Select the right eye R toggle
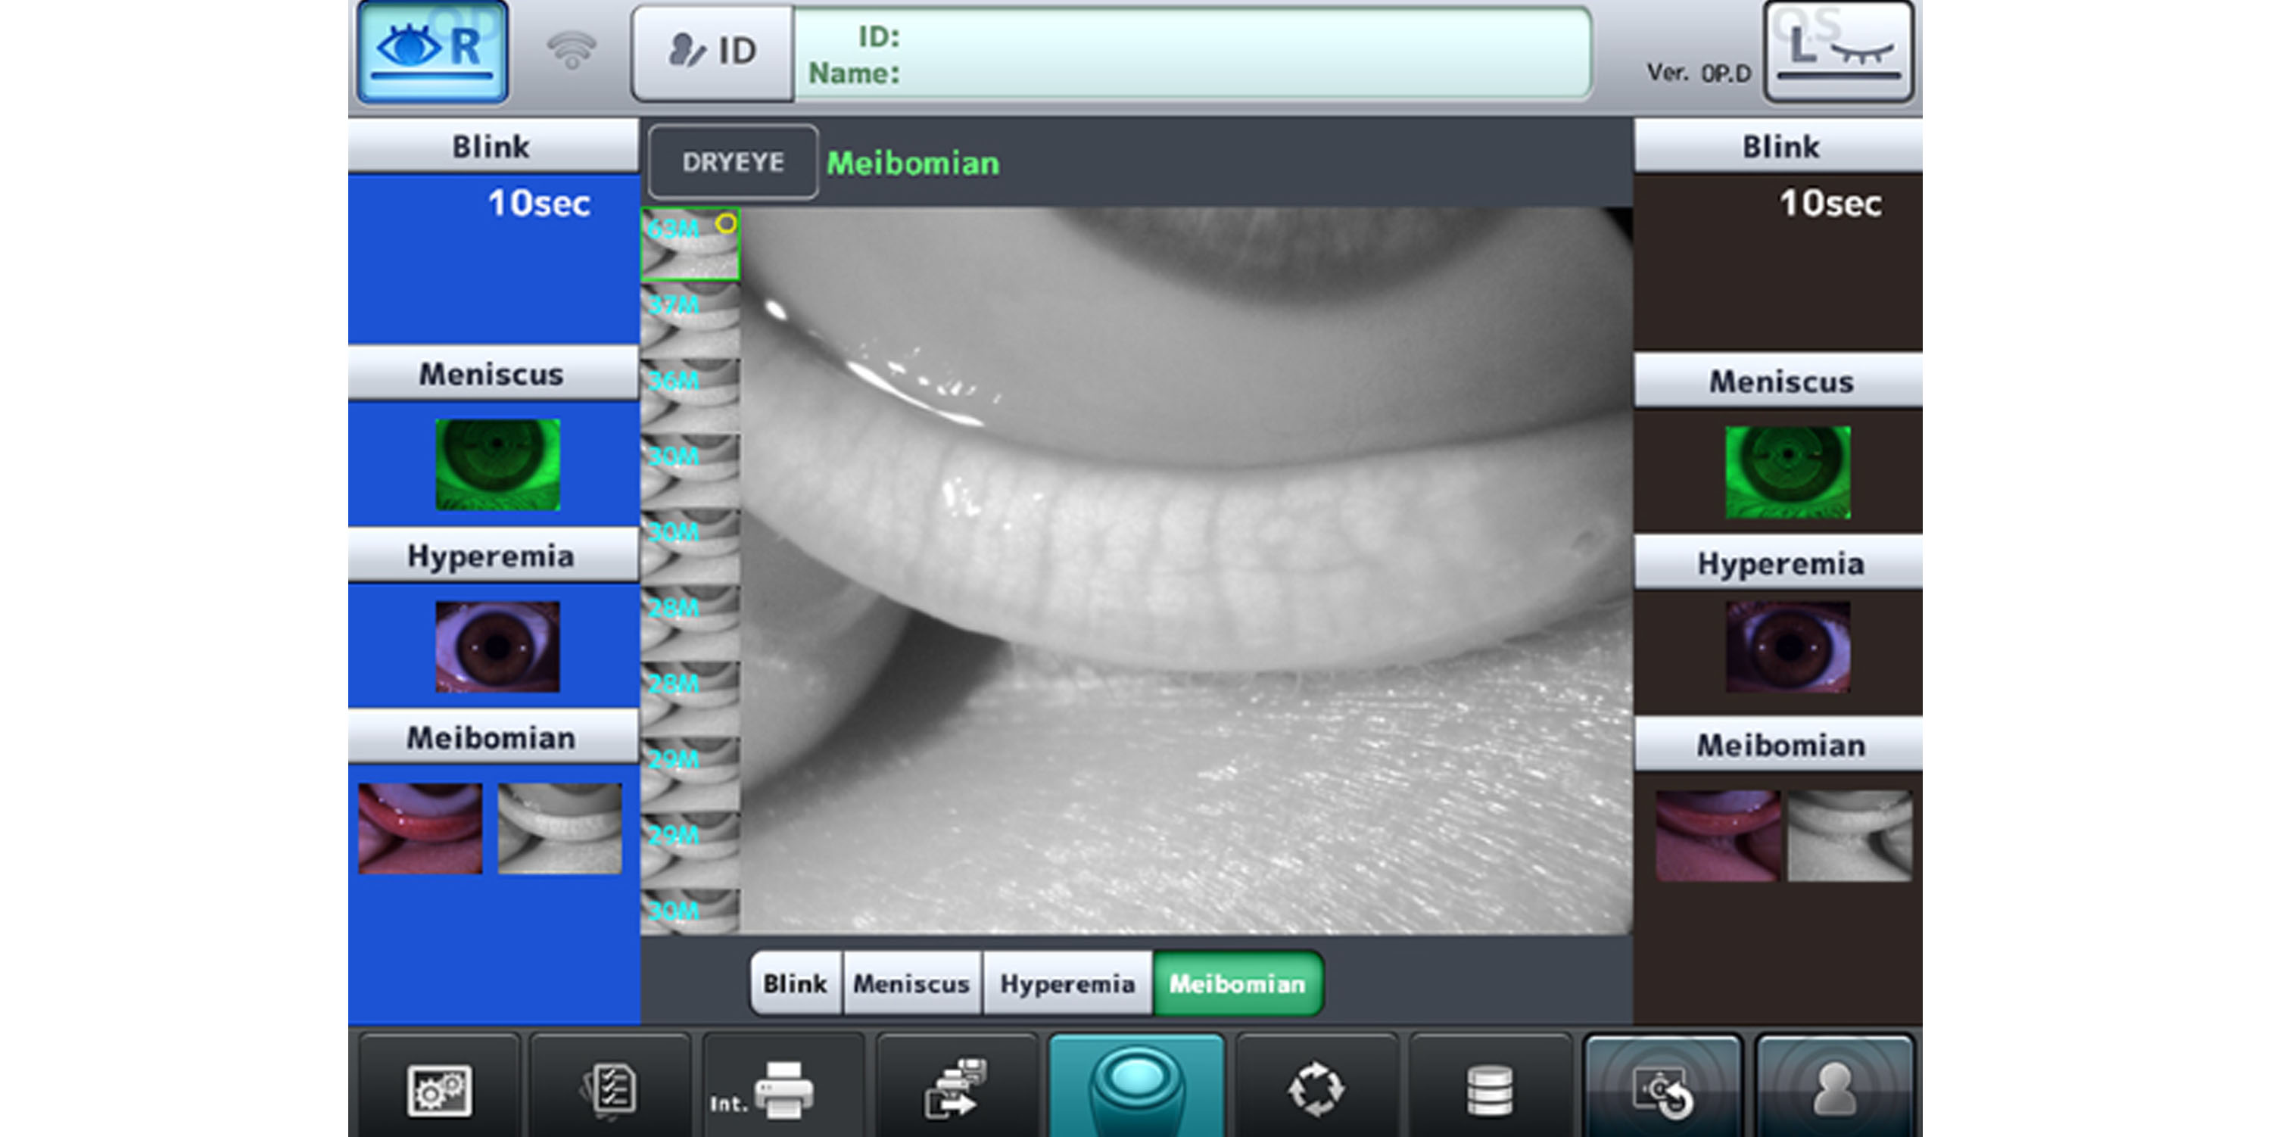2271x1137 pixels. click(432, 51)
